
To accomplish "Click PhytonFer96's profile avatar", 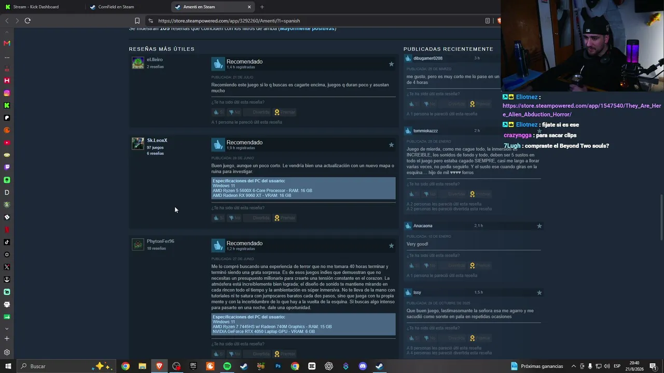I will (x=138, y=245).
